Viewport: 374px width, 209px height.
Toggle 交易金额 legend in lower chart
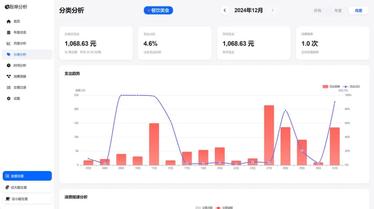224,208
